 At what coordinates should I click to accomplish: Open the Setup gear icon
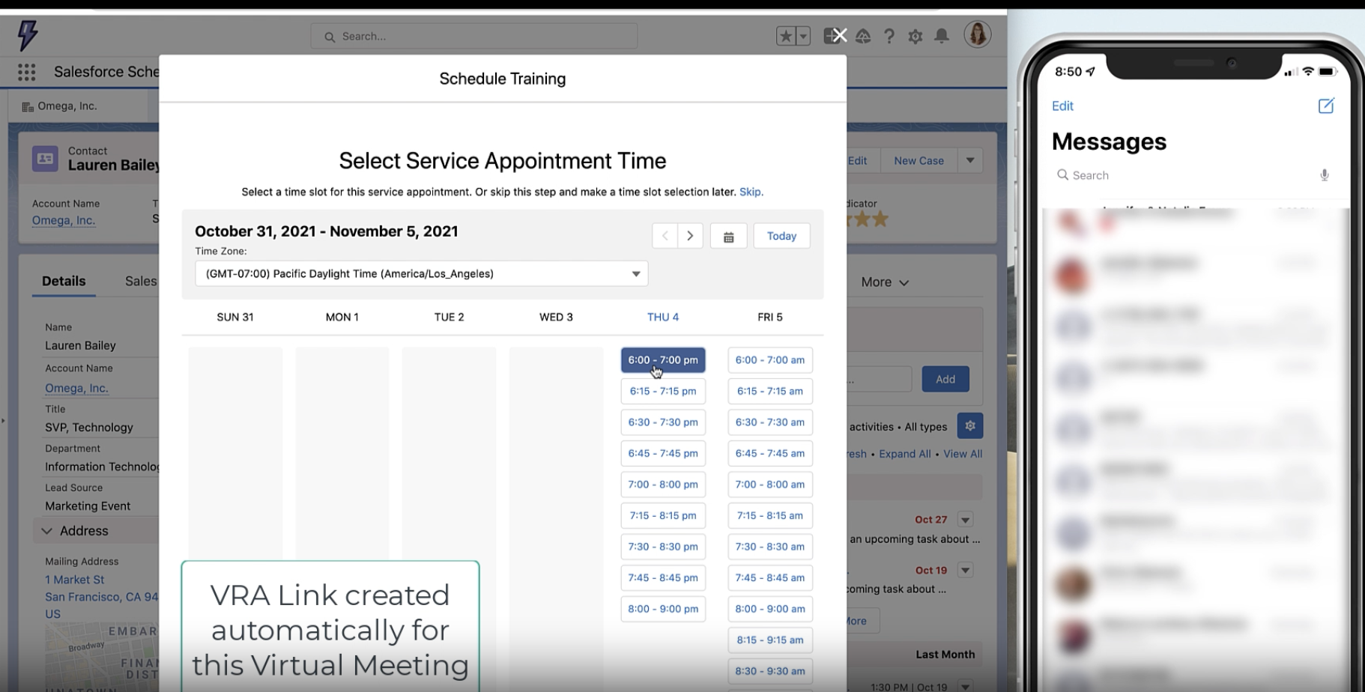point(915,36)
